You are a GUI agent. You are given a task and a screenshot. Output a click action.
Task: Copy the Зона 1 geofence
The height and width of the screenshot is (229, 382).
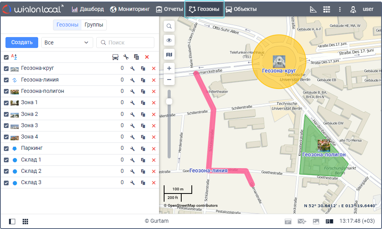coord(143,103)
